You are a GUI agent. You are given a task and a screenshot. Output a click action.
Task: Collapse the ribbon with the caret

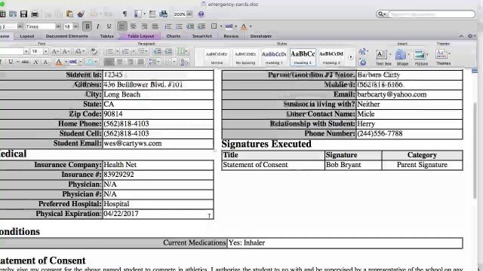click(x=461, y=36)
